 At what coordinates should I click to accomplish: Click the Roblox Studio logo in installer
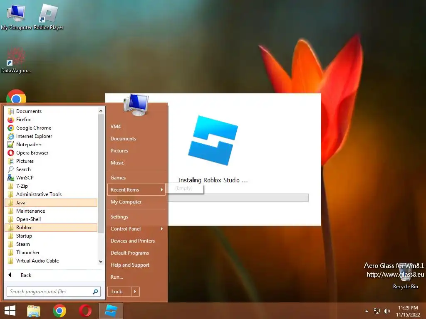click(x=213, y=140)
